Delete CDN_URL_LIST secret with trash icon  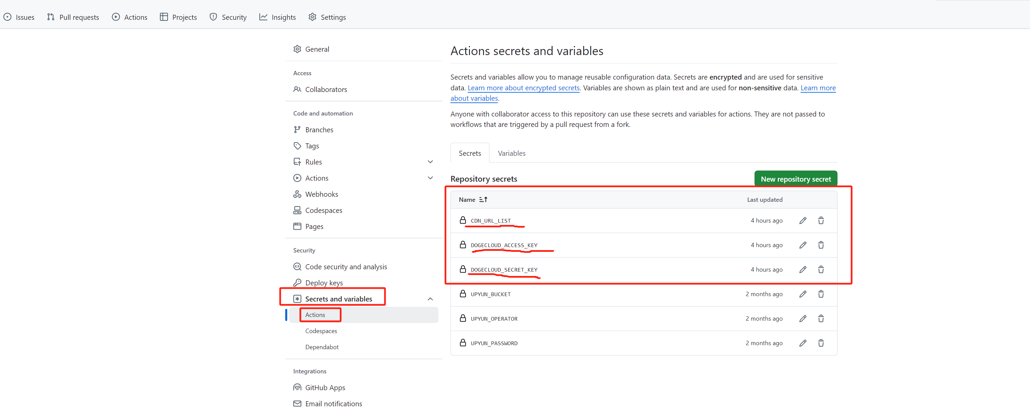click(820, 221)
